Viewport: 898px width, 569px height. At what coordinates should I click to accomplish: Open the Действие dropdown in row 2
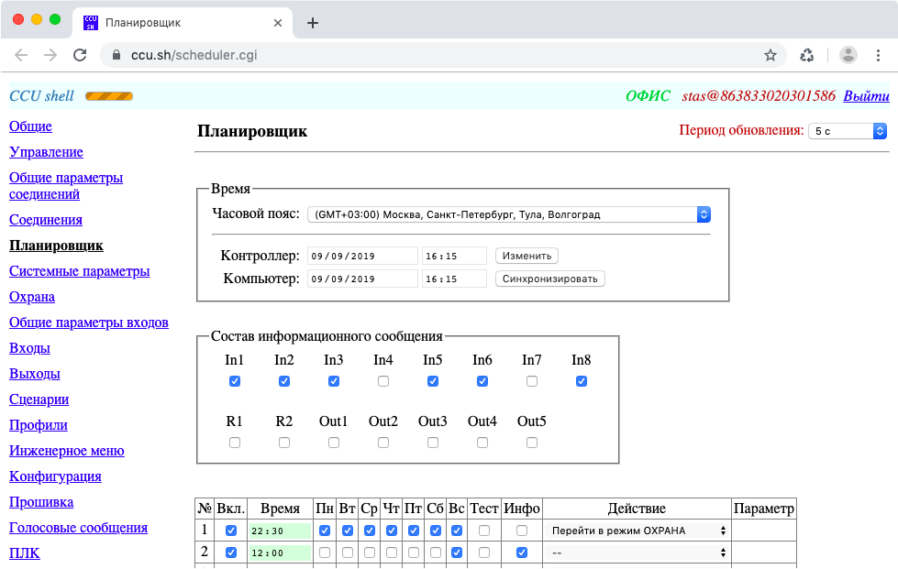(637, 553)
